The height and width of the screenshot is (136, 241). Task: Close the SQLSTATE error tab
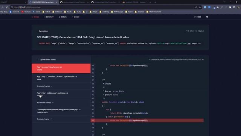(57, 2)
